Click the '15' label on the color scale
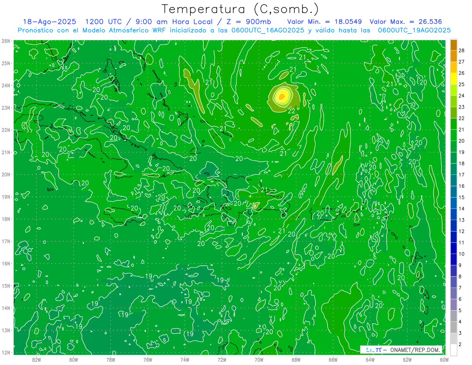Viewport: 472px width, 365px height. (x=461, y=197)
